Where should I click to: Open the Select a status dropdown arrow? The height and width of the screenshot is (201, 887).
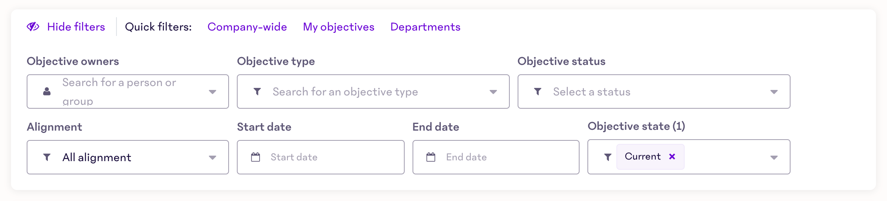click(774, 92)
